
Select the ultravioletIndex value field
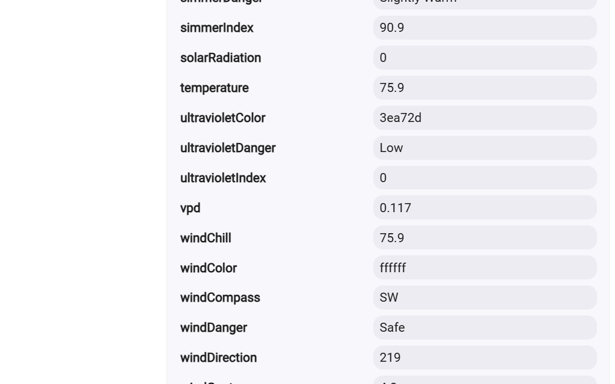(485, 178)
